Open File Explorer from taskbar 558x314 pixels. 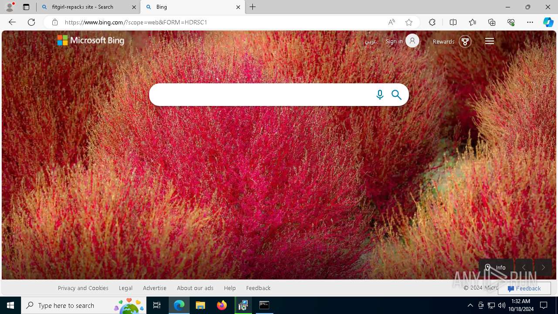coord(201,305)
